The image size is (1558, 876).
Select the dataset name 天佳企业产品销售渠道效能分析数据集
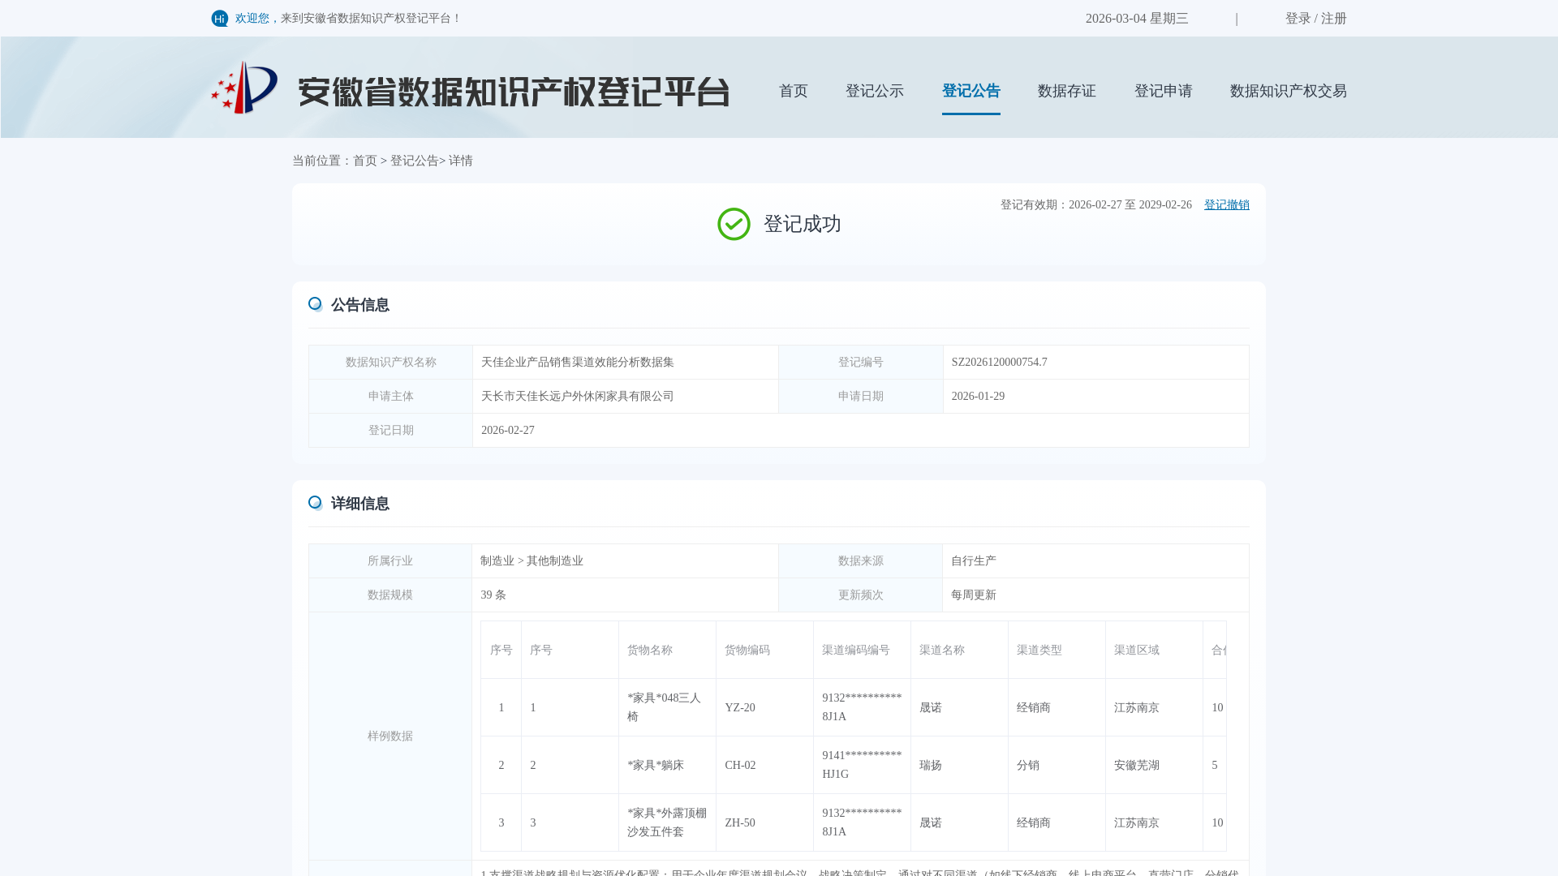point(578,363)
